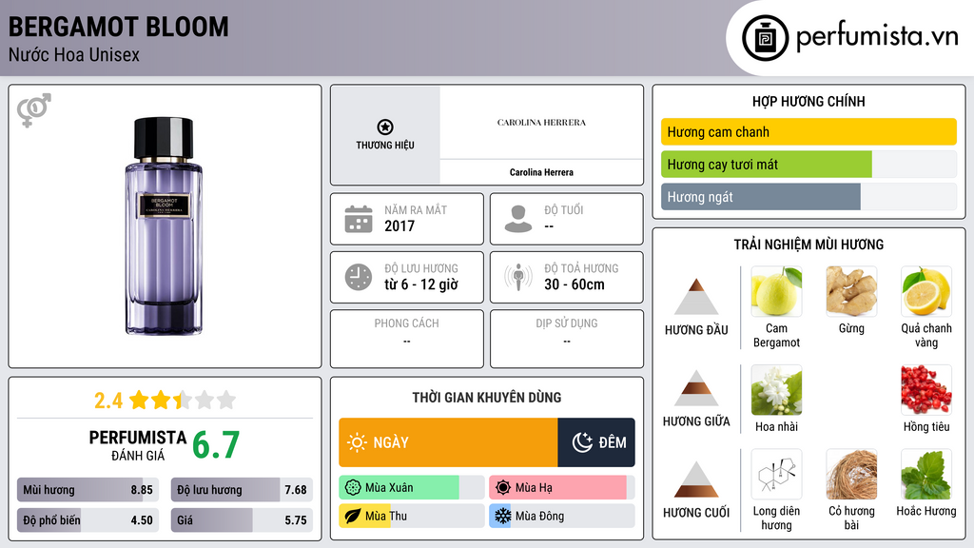Select the Đêm nighttime segment
Screen dimensions: 974x548
point(596,442)
